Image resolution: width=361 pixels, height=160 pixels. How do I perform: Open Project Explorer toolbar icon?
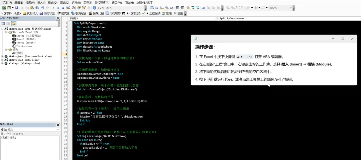coord(74,8)
